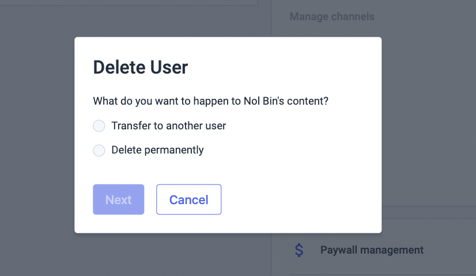Screen dimensions: 476x276
Task: Click the dollar sign Paywall icon
Action: click(299, 250)
